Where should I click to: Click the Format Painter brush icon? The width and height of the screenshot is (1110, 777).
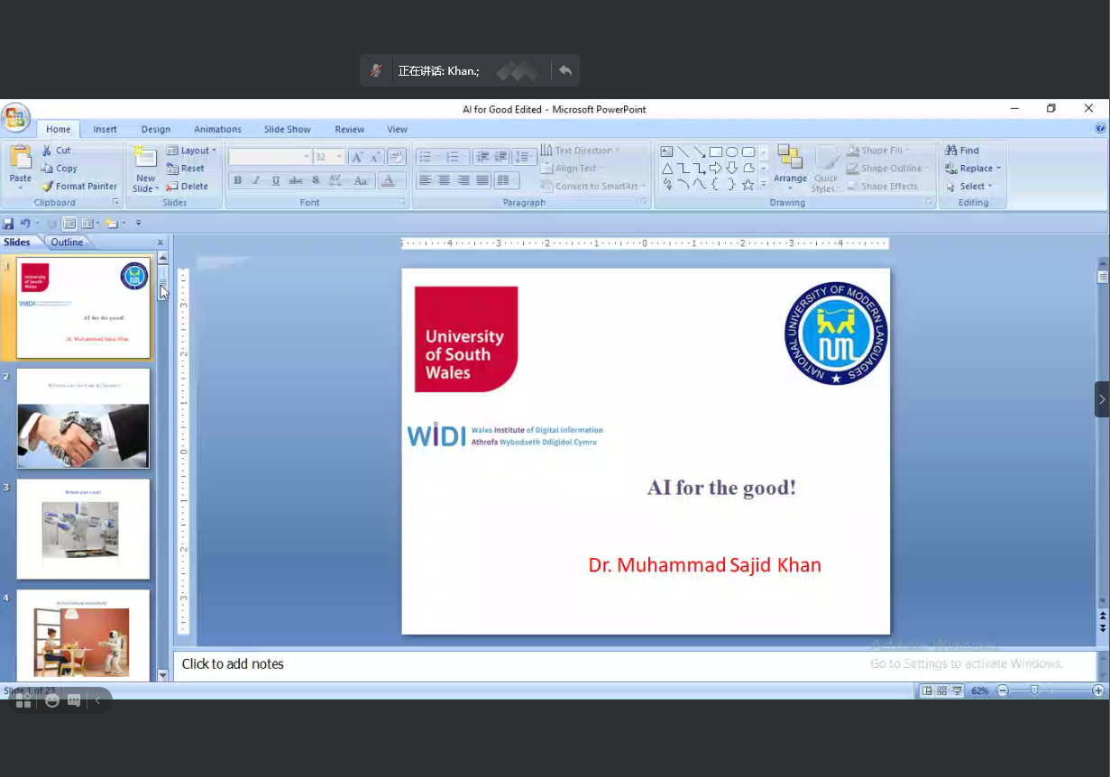48,187
